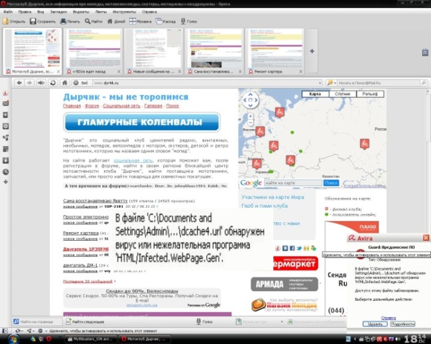Click the Домой toolbar button
The width and height of the screenshot is (431, 344).
pyautogui.click(x=116, y=21)
